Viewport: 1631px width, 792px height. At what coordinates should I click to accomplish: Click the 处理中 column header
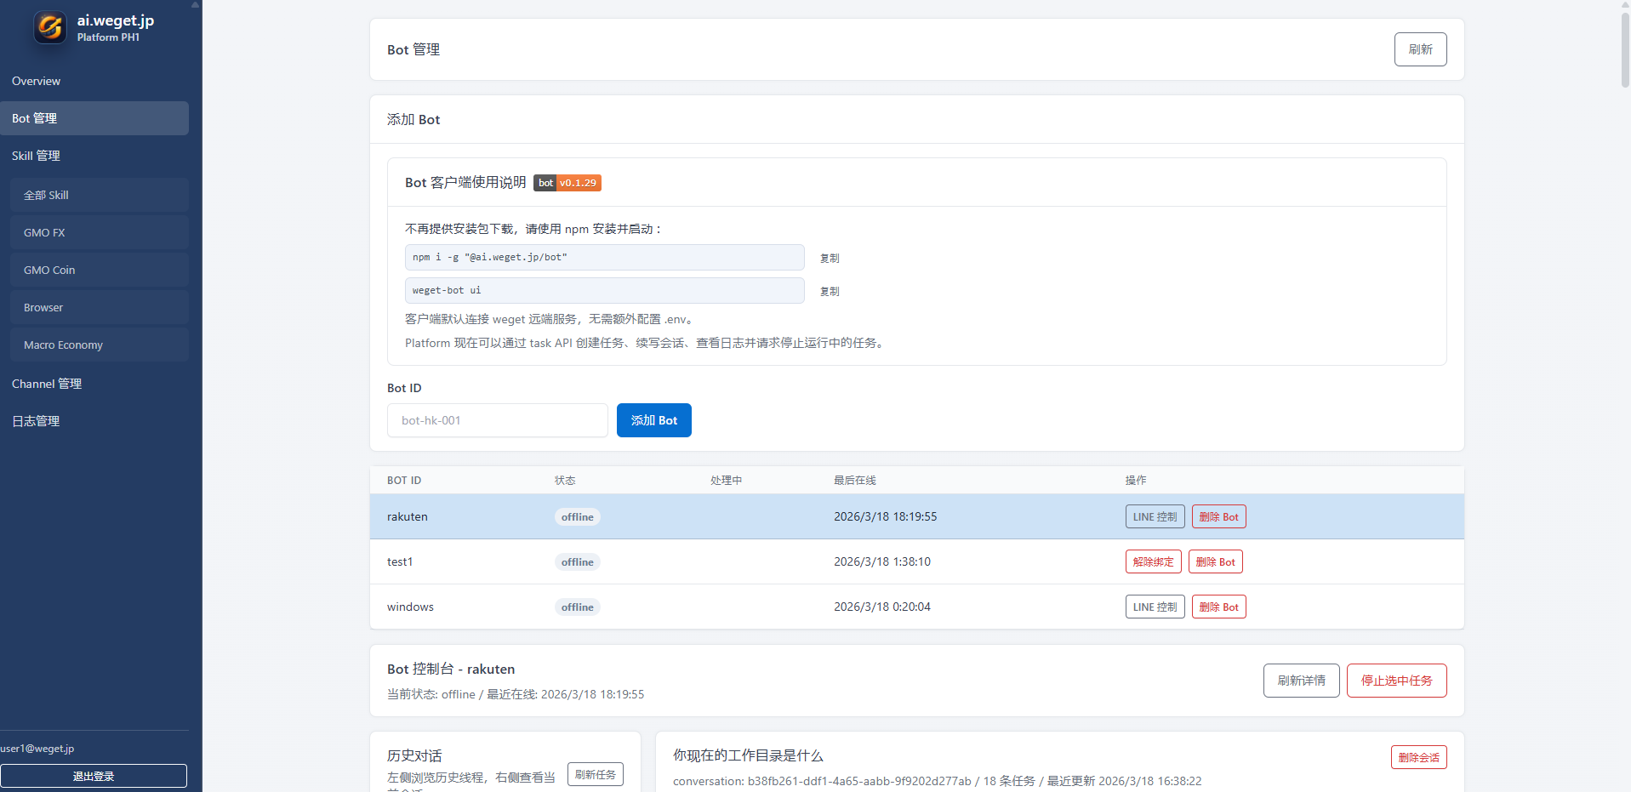coord(726,480)
